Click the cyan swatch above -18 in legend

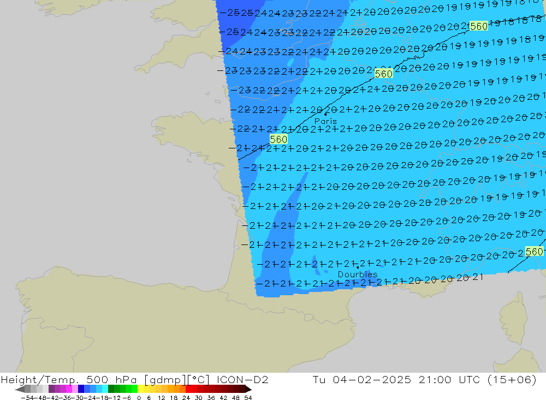(x=105, y=389)
